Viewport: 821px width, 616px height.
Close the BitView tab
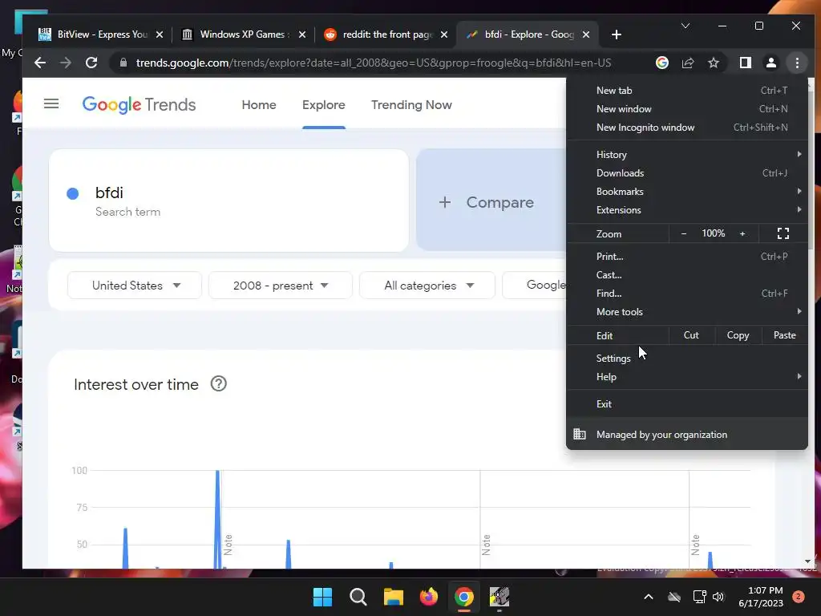(160, 34)
